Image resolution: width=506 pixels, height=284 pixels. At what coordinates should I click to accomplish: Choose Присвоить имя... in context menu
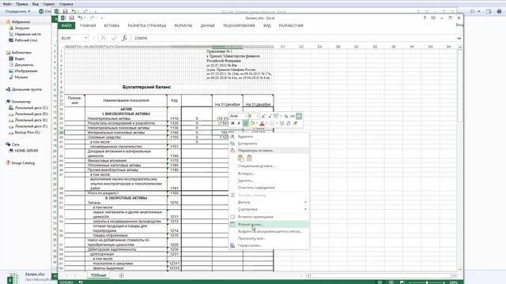point(269,238)
